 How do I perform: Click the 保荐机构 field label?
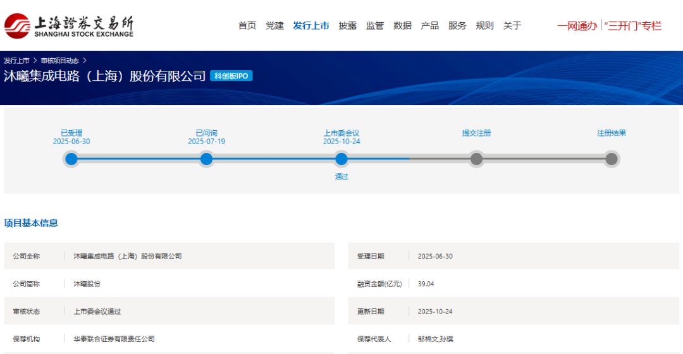pos(26,339)
